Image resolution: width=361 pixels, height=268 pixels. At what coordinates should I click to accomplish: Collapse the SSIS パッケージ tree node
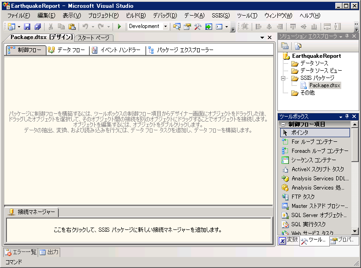[x=283, y=78]
